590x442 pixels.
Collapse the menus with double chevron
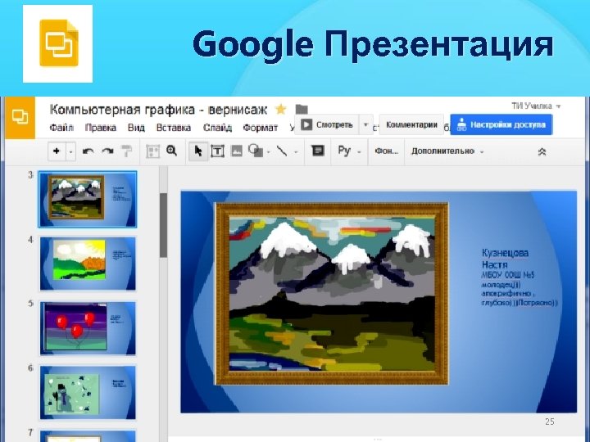point(542,151)
